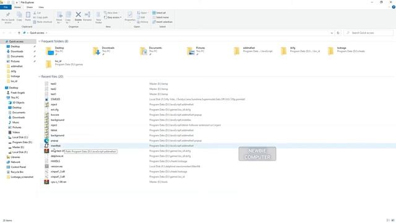Click the Move to icon
The image size is (396, 223).
[x=59, y=15]
